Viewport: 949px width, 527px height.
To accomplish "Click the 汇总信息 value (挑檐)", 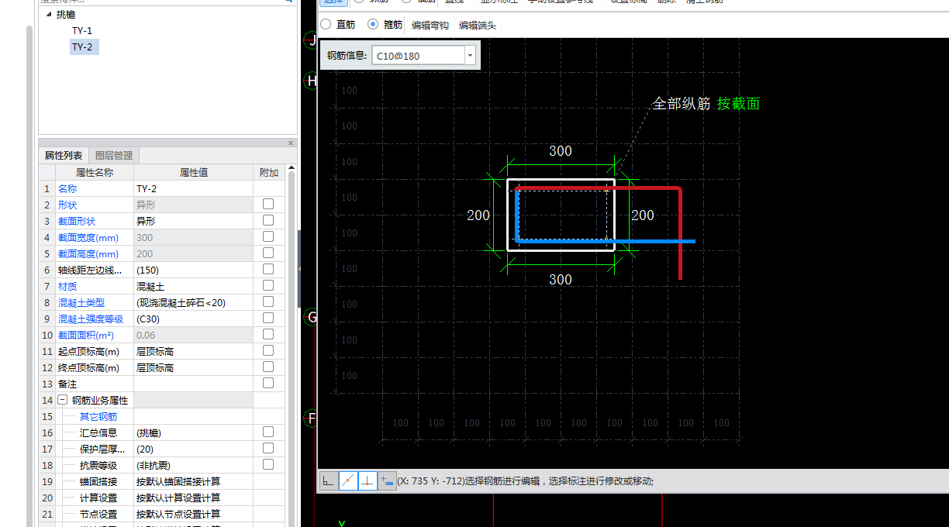I will [x=193, y=432].
